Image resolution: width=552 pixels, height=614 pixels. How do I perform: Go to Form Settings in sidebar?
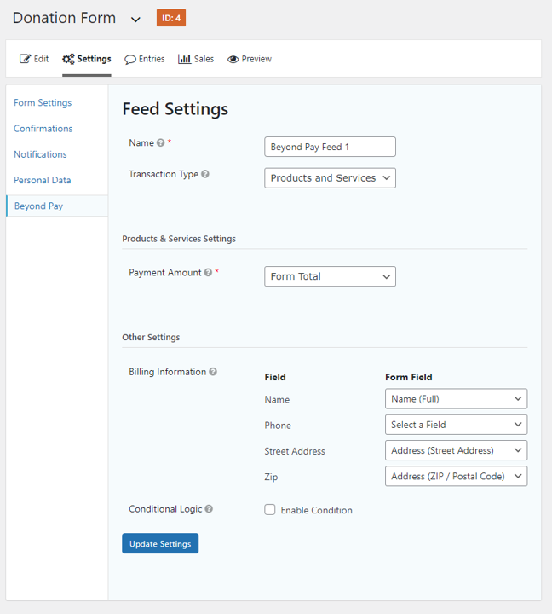pos(43,102)
